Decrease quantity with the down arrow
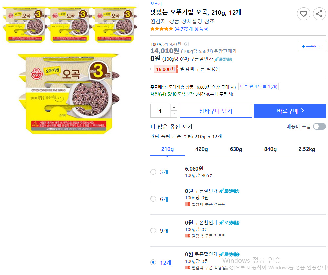 click(174, 114)
